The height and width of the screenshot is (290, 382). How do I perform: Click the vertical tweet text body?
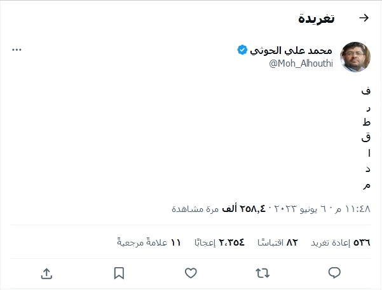366,138
